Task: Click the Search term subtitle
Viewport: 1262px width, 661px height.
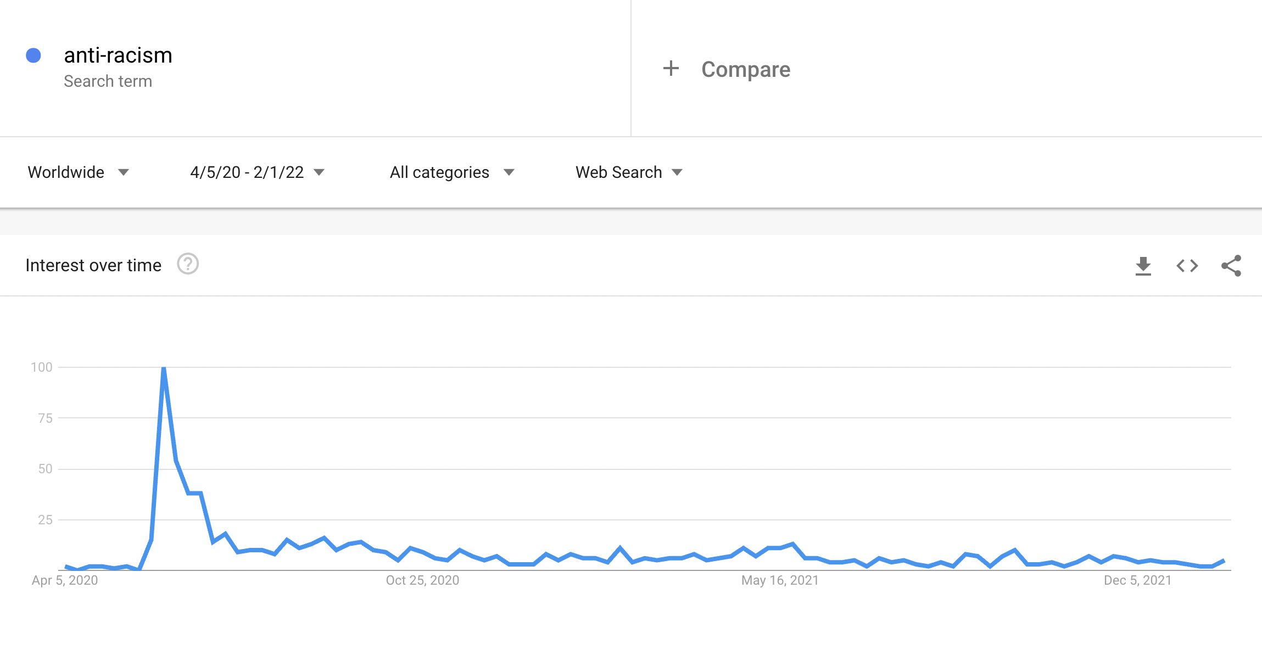Action: click(108, 81)
